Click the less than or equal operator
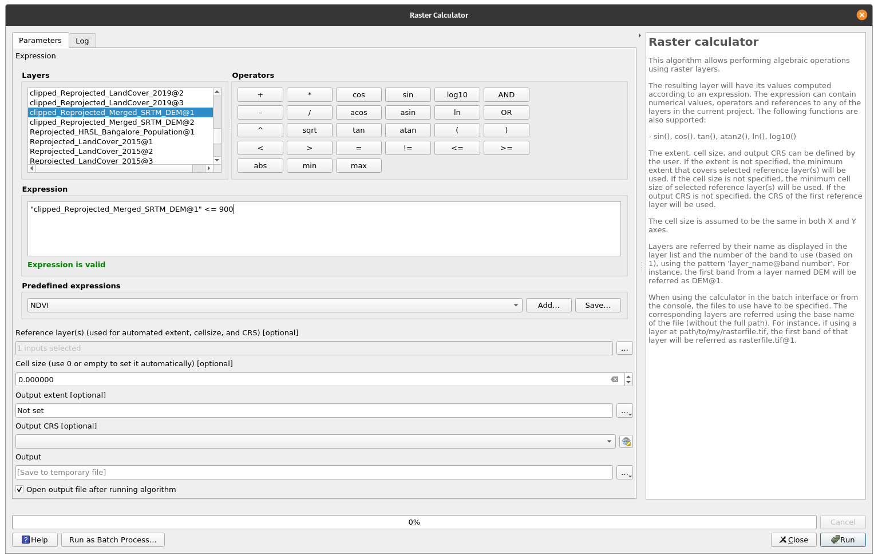 coord(457,148)
